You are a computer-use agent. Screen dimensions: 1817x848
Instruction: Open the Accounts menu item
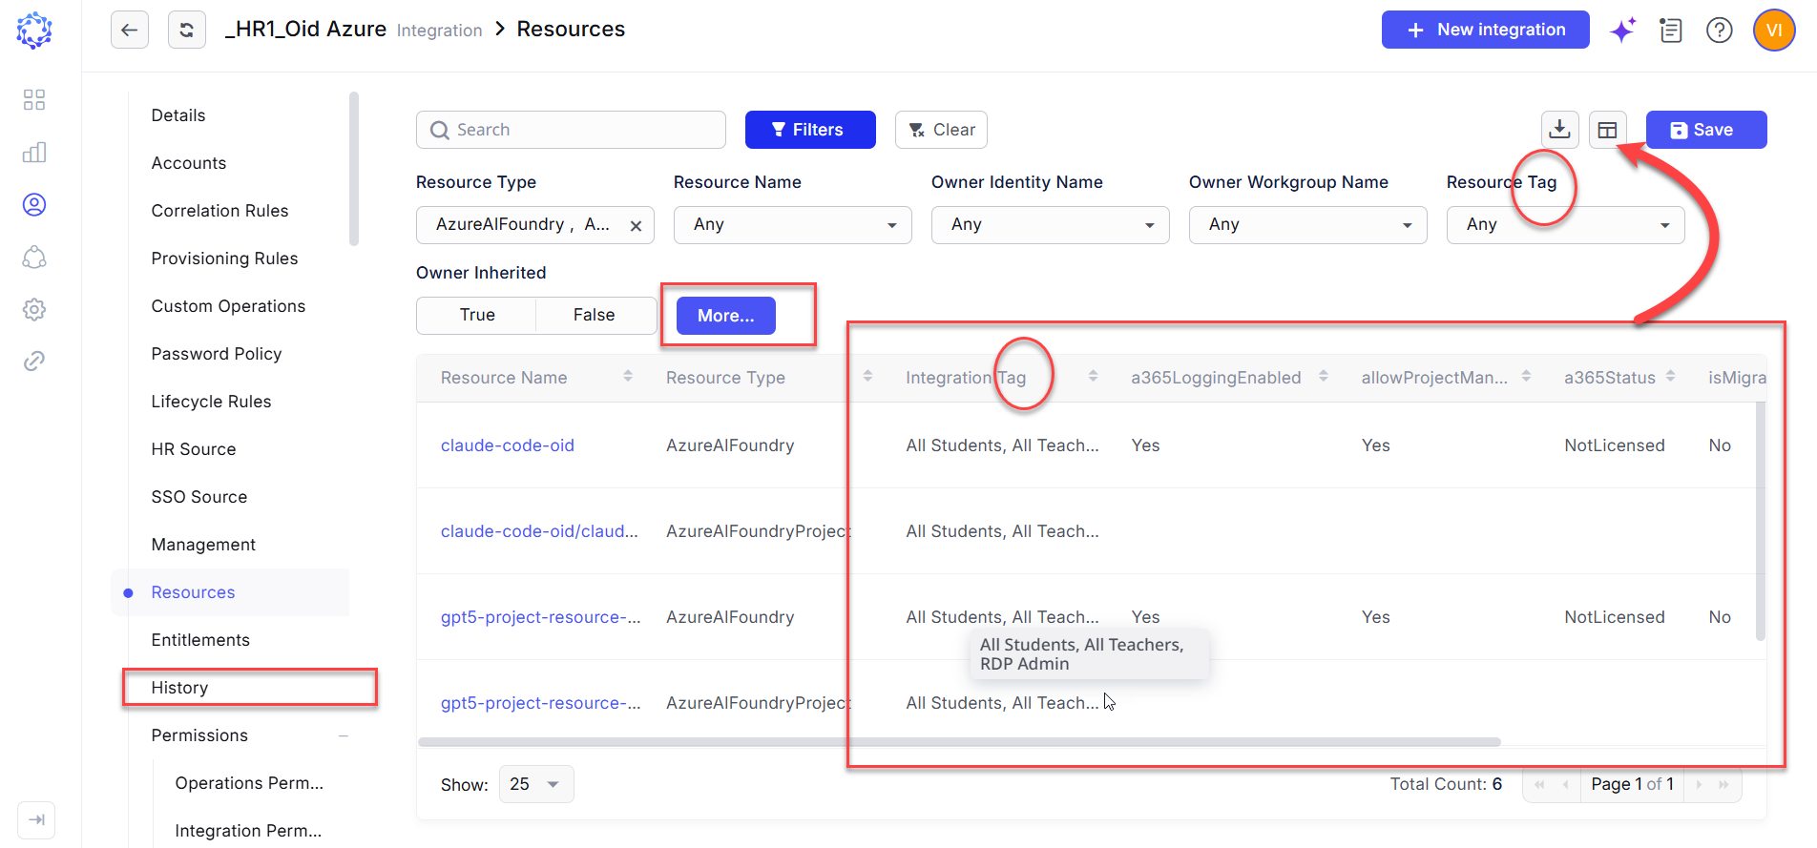pyautogui.click(x=189, y=163)
